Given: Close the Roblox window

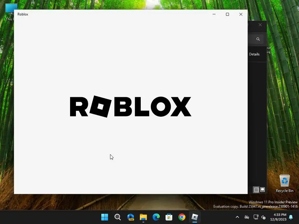Looking at the screenshot, I should click(x=241, y=14).
